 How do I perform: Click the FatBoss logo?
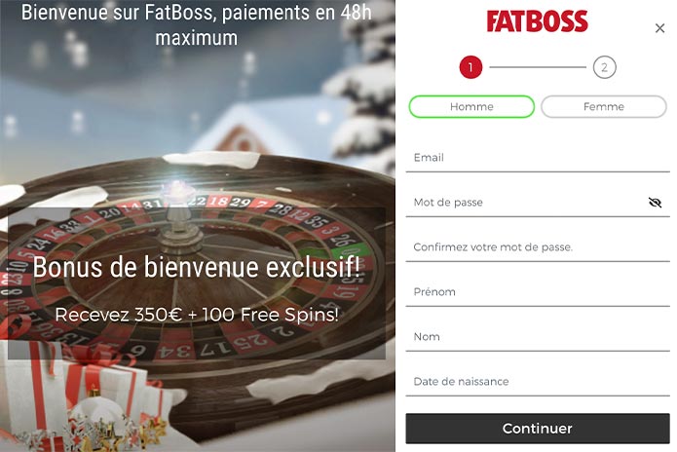coord(537,21)
